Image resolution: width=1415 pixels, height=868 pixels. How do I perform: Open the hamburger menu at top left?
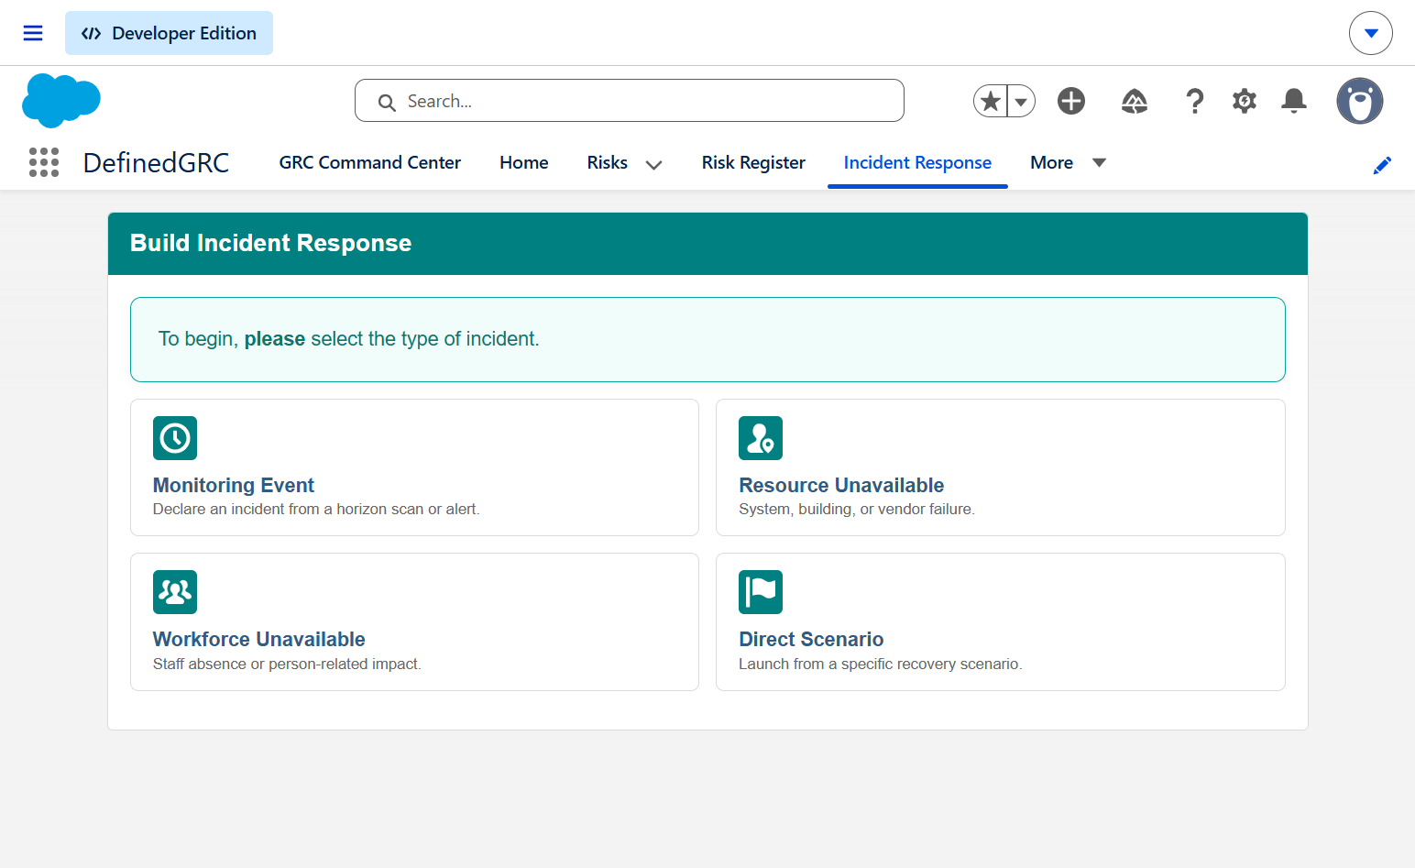click(x=33, y=33)
